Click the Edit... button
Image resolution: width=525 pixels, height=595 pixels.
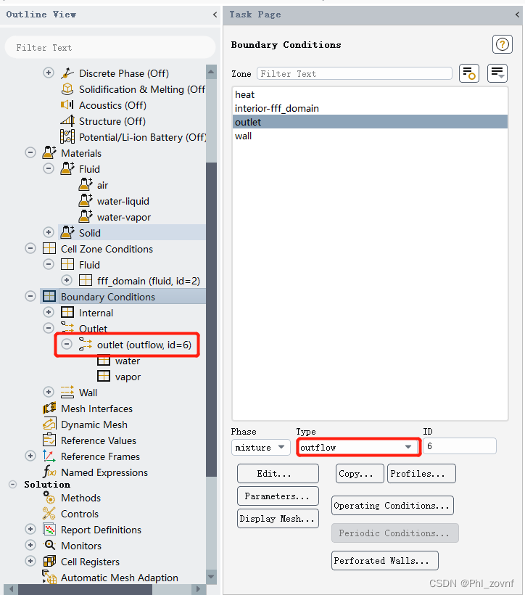(278, 474)
